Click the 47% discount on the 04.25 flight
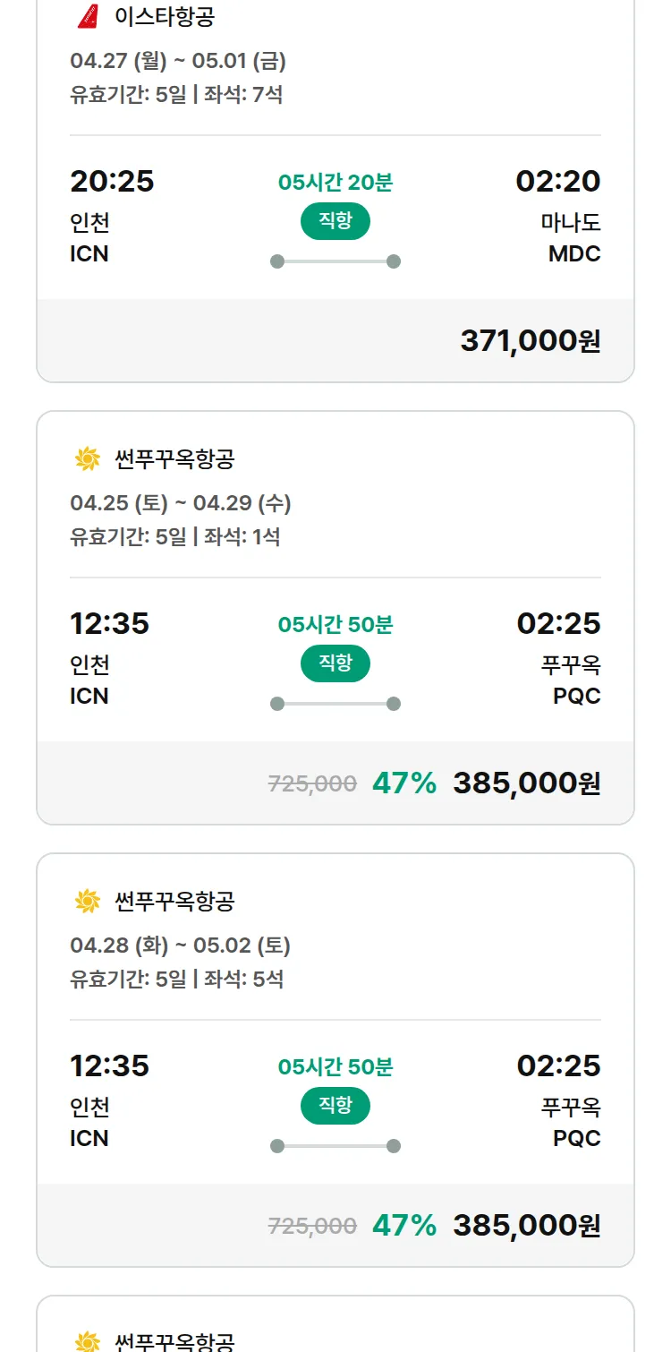 [x=404, y=783]
